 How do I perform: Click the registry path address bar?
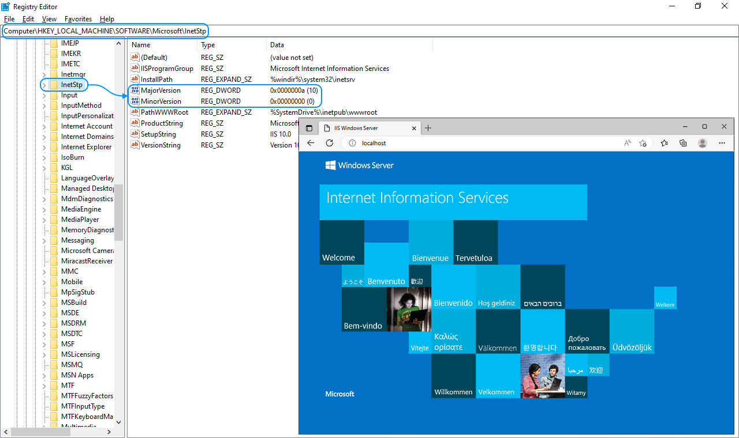(369, 31)
